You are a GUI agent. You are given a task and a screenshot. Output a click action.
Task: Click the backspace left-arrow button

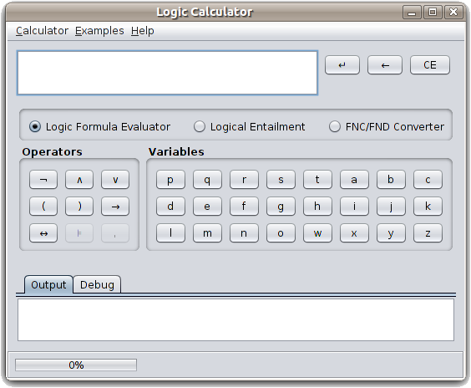click(385, 64)
